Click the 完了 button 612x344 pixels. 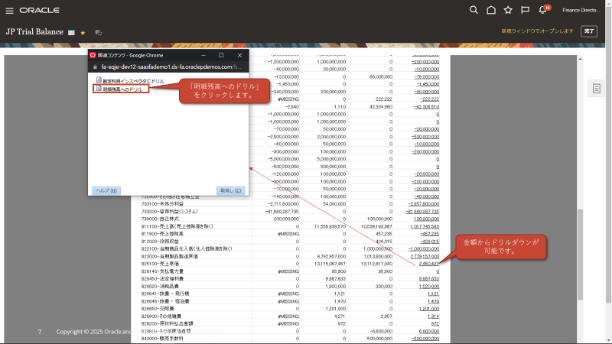pos(589,31)
